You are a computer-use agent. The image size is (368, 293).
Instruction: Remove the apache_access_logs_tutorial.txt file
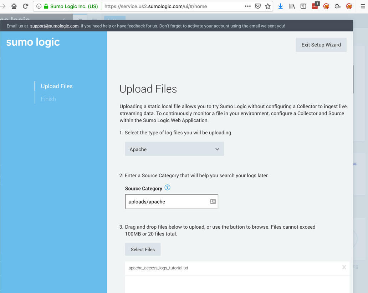(344, 267)
